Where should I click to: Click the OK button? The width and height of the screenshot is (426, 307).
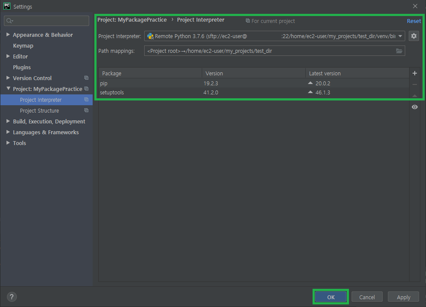331,297
